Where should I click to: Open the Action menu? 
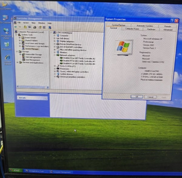pyautogui.click(x=26, y=23)
